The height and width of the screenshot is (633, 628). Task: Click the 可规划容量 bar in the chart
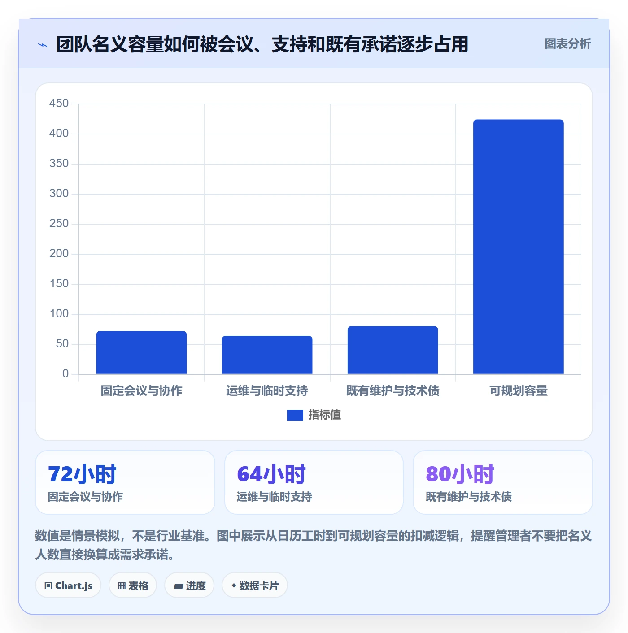point(518,247)
